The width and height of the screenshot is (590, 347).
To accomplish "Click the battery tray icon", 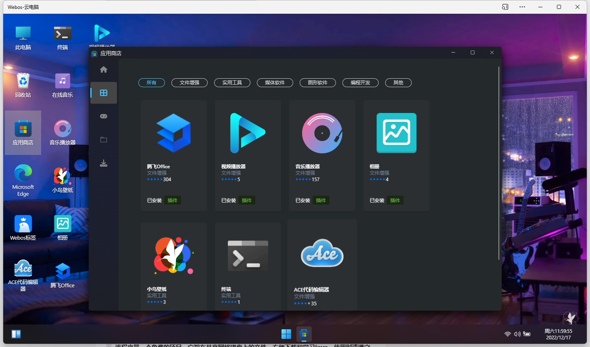I will [x=527, y=334].
